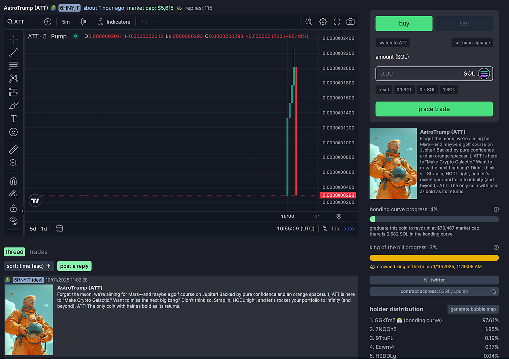Open AstroTrump image in thread post
Screen dimensions: 509x359
[29, 319]
